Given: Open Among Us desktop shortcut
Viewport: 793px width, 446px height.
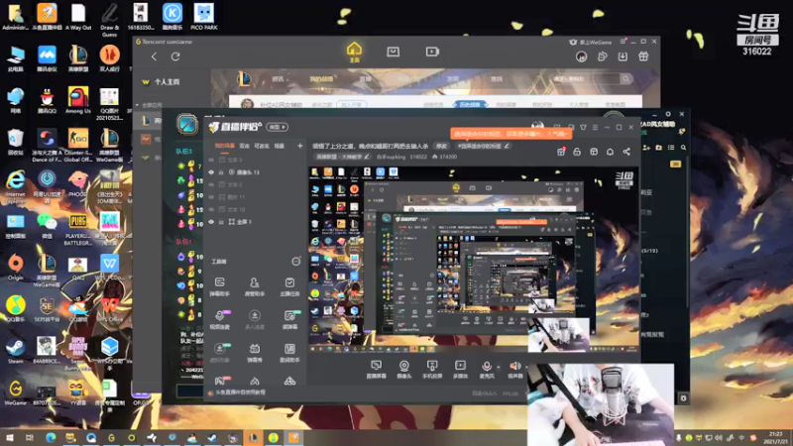Looking at the screenshot, I should click(x=78, y=101).
